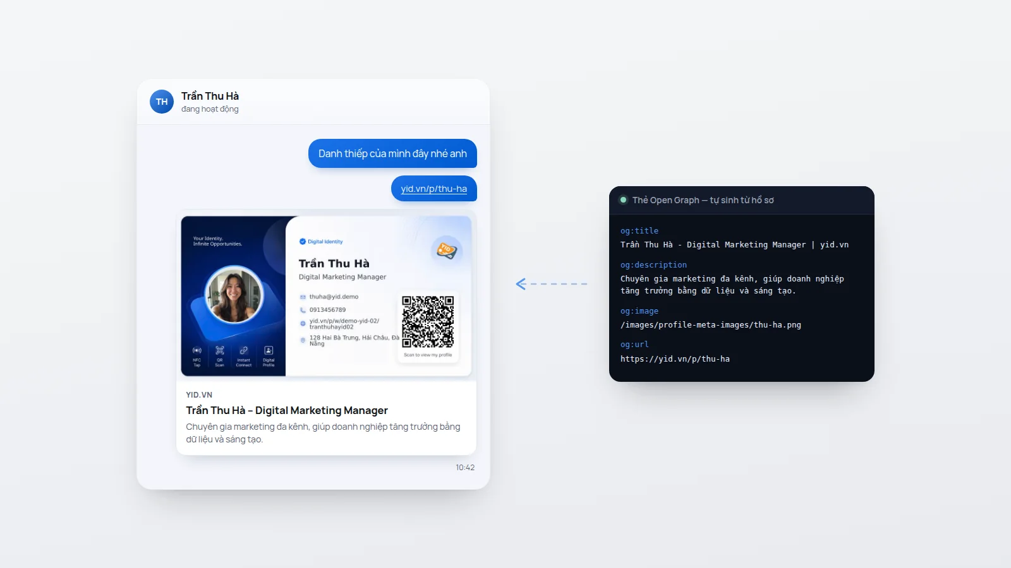Click the 10:42 message timestamp
Screen dimensions: 1011x568
pyautogui.click(x=465, y=468)
